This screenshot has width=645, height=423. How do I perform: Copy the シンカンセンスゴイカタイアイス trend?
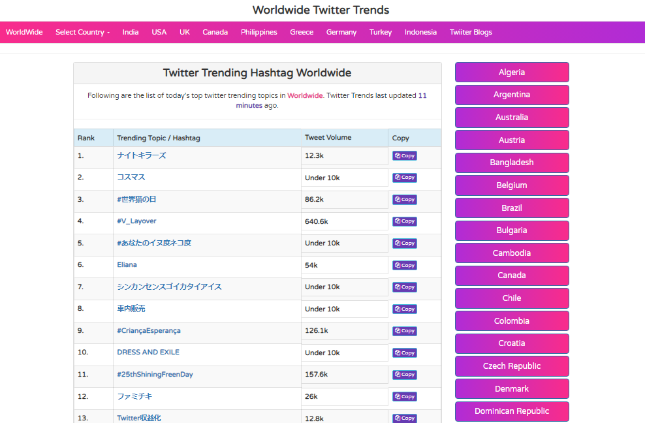click(x=404, y=287)
